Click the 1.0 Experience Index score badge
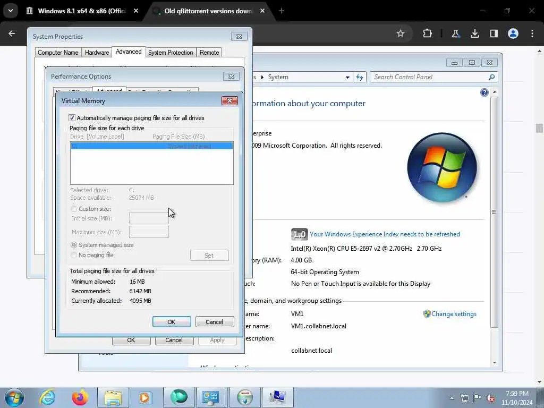 pos(299,234)
